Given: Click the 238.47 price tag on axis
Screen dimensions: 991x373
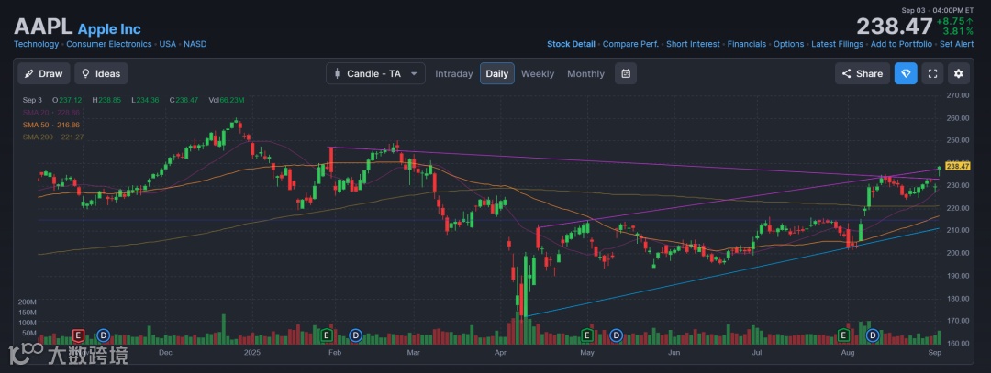Looking at the screenshot, I should click(959, 166).
